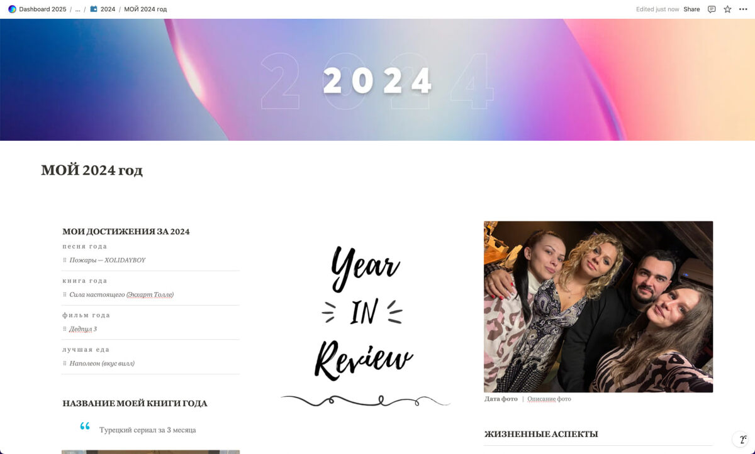Click the blue quotation mark icon
The width and height of the screenshot is (755, 454).
point(85,427)
